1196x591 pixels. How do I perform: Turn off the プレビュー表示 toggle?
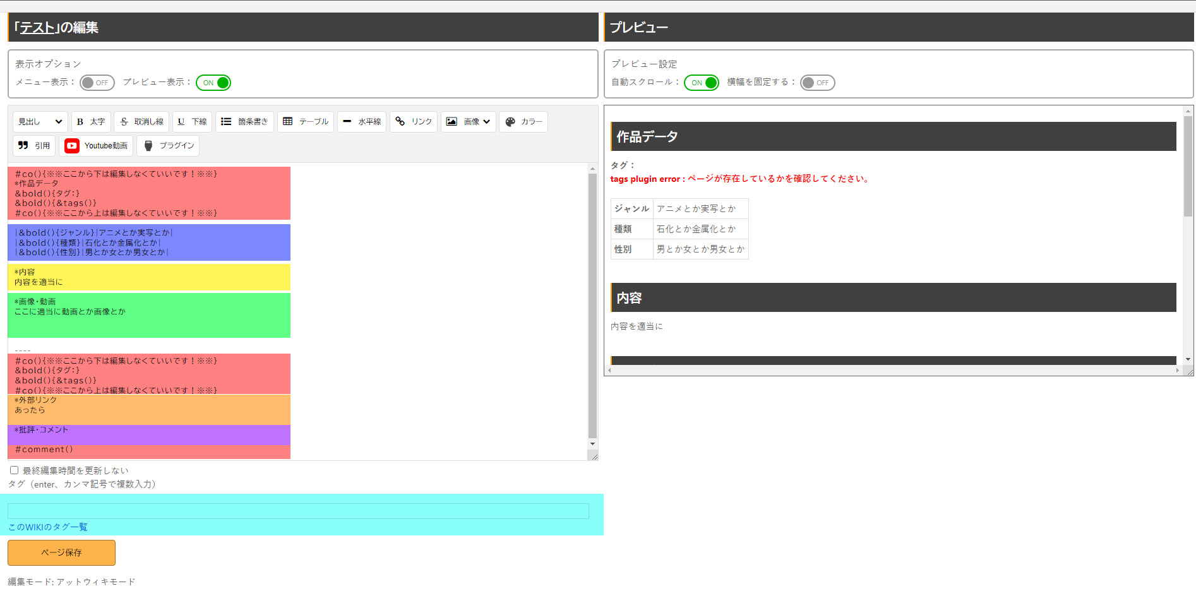tap(213, 83)
